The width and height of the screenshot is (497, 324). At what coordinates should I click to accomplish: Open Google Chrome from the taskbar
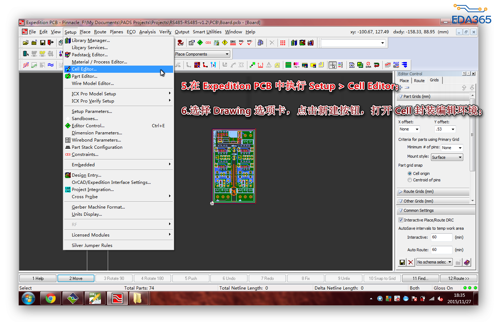[x=51, y=298]
